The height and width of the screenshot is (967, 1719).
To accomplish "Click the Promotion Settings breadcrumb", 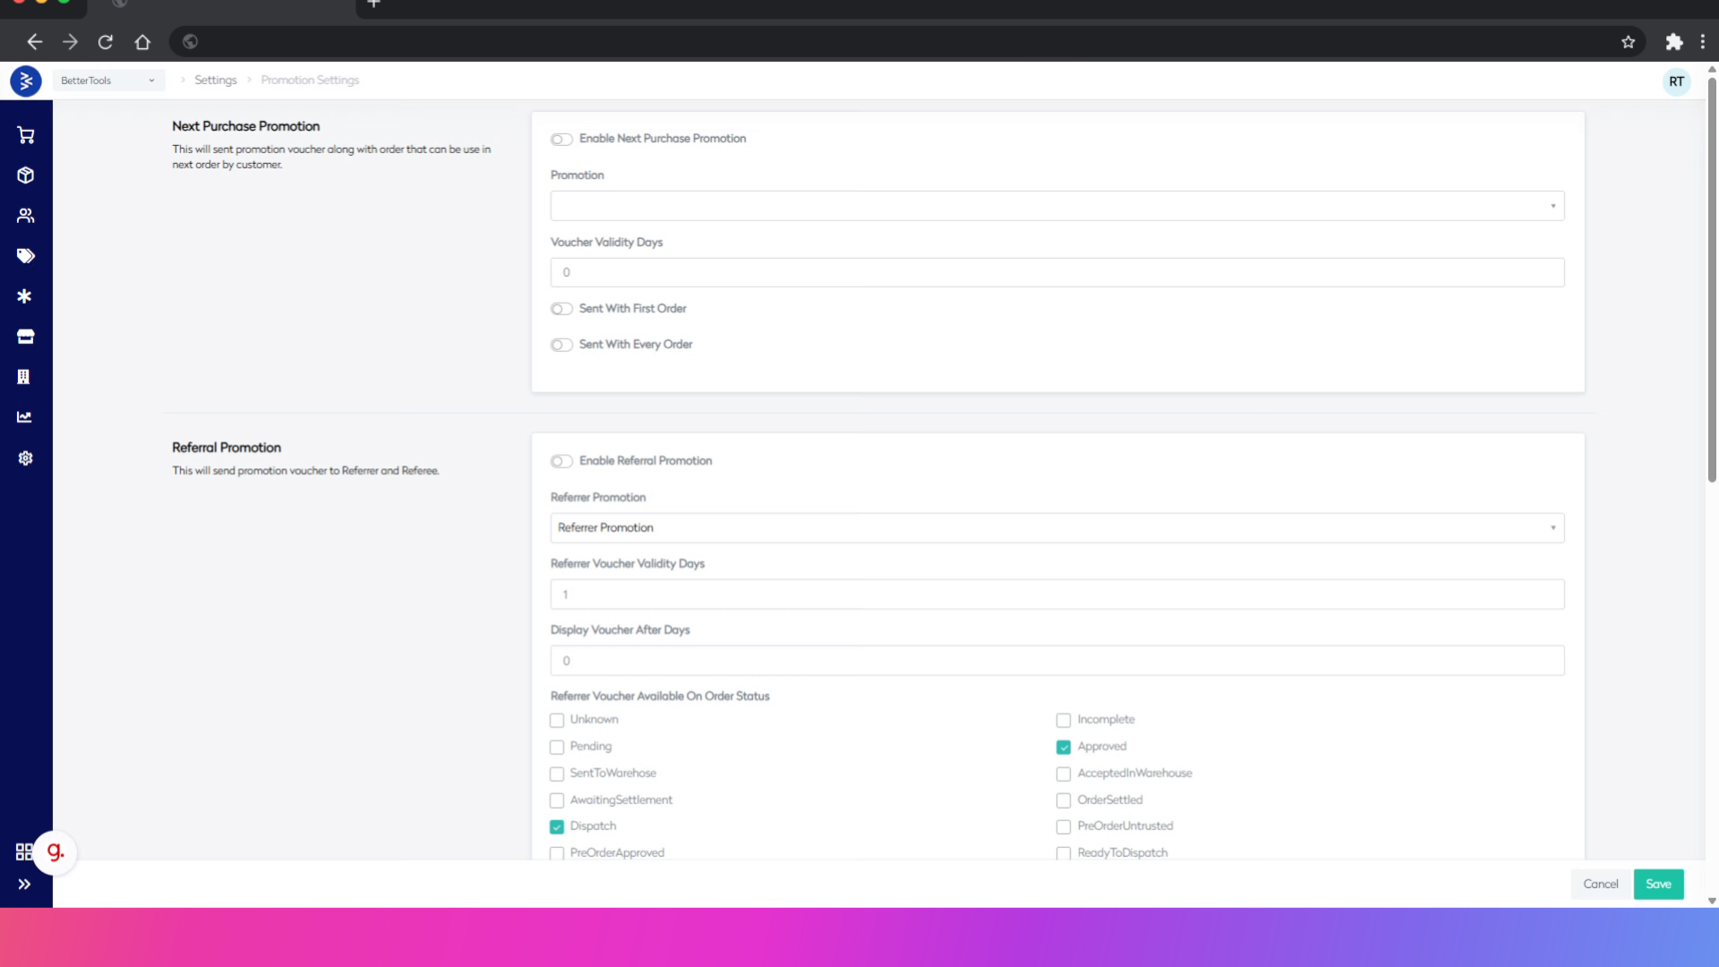I will point(310,81).
